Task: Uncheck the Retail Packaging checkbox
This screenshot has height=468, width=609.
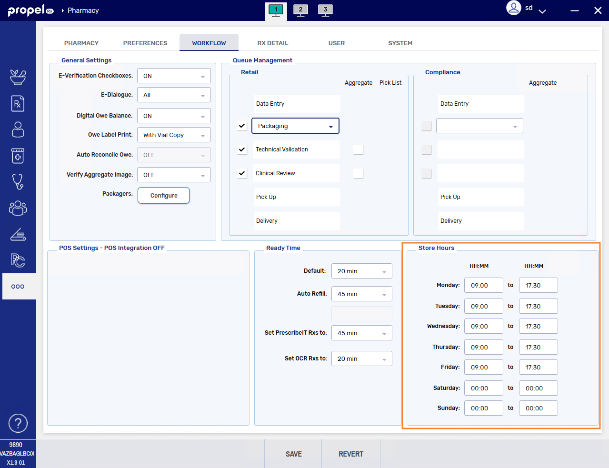Action: [242, 126]
